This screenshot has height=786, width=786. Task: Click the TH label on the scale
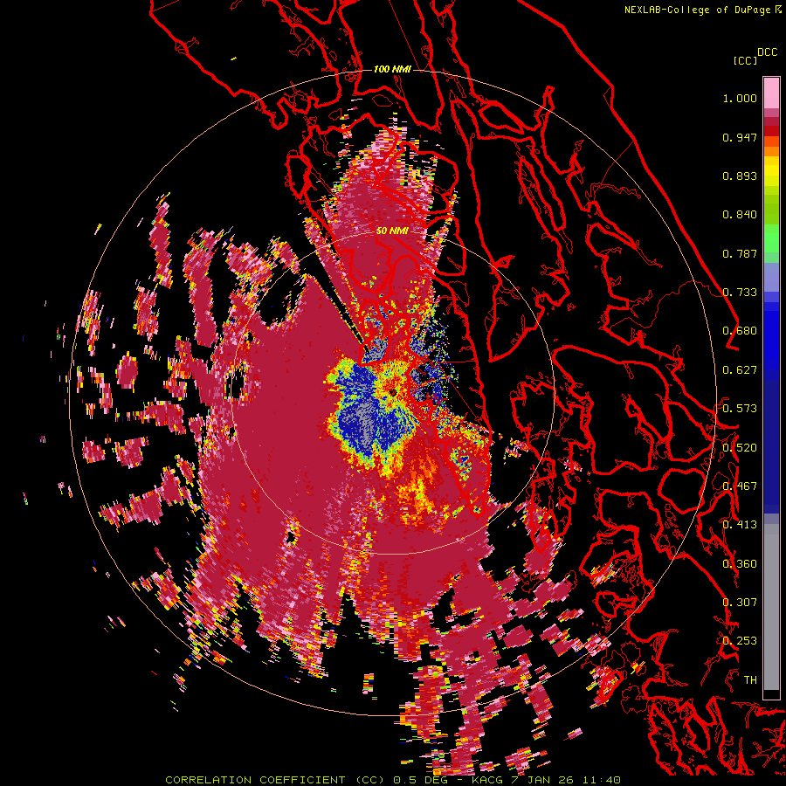(750, 680)
